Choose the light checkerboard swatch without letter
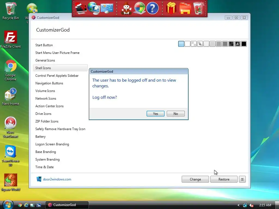 [x=194, y=44]
